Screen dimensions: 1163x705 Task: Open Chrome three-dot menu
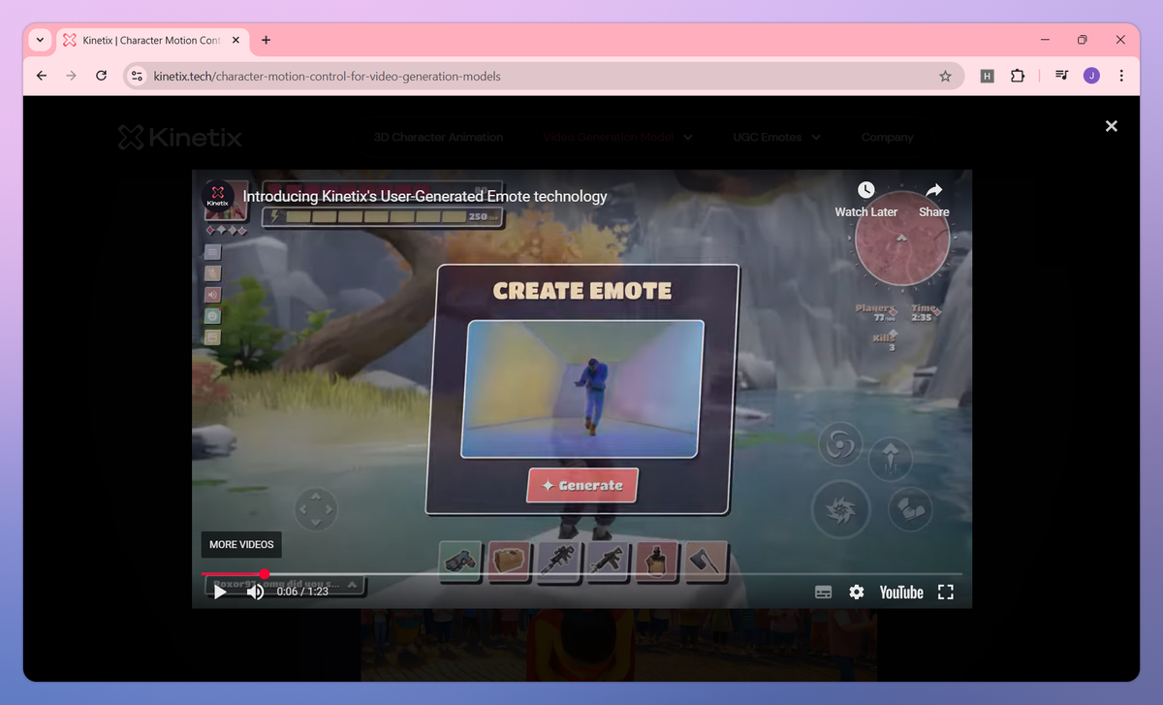click(x=1121, y=76)
